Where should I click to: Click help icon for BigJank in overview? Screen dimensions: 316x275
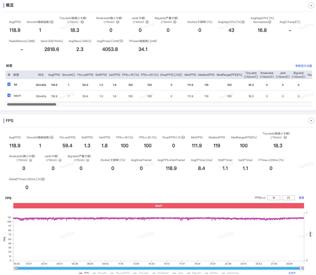tap(175, 22)
